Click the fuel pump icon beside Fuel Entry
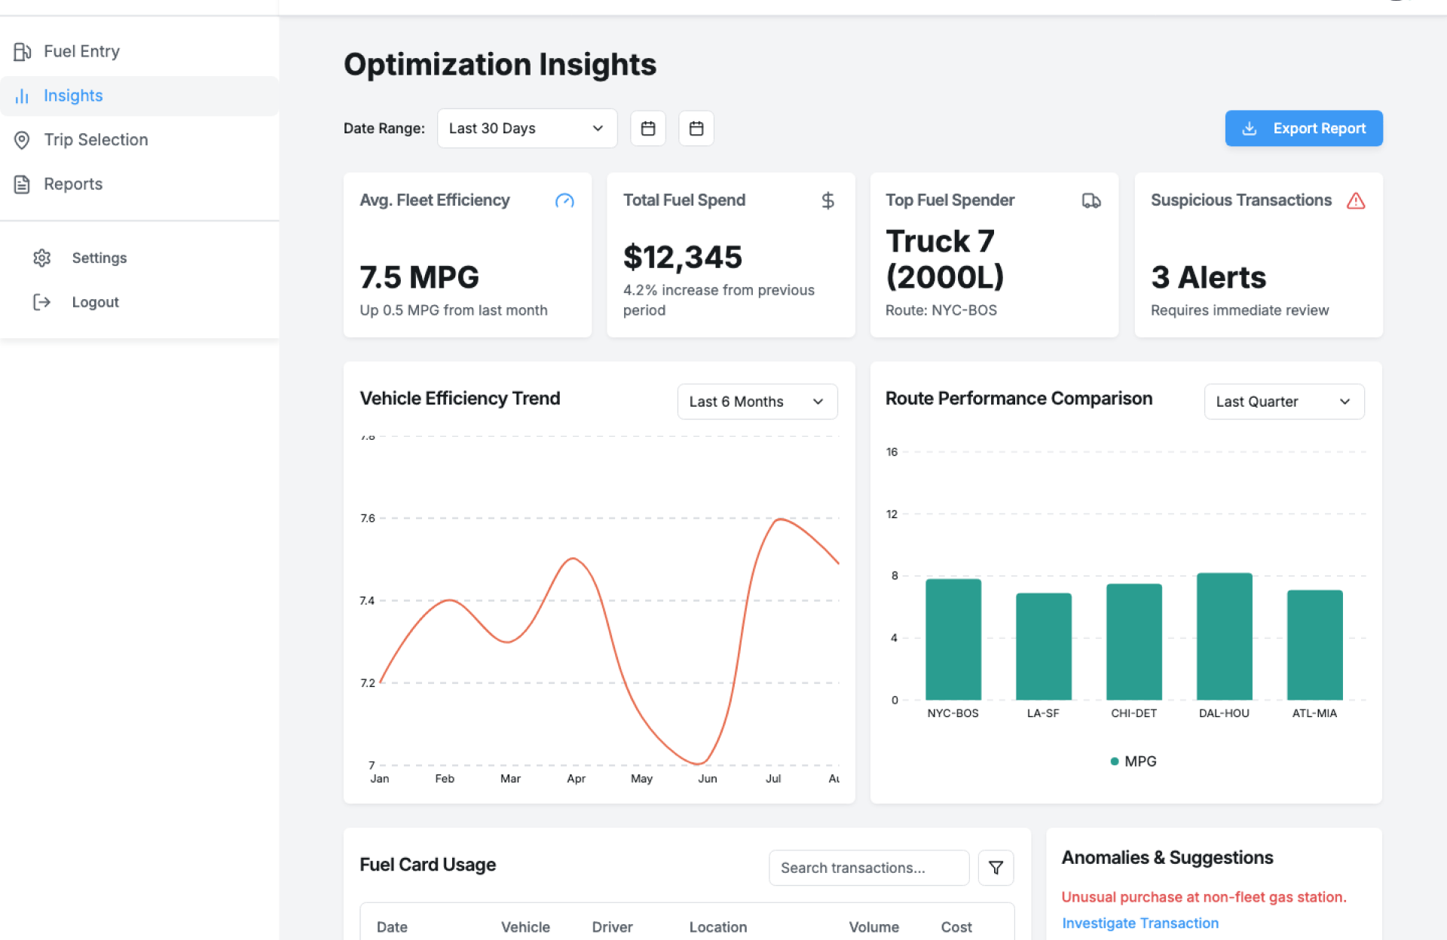This screenshot has width=1447, height=940. 22,51
